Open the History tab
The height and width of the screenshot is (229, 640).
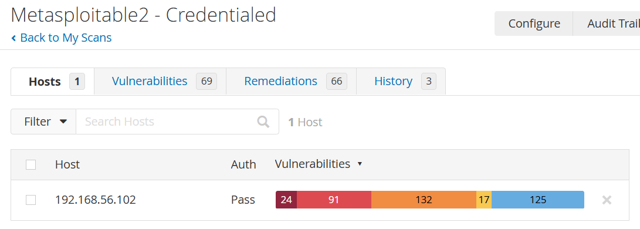(401, 81)
